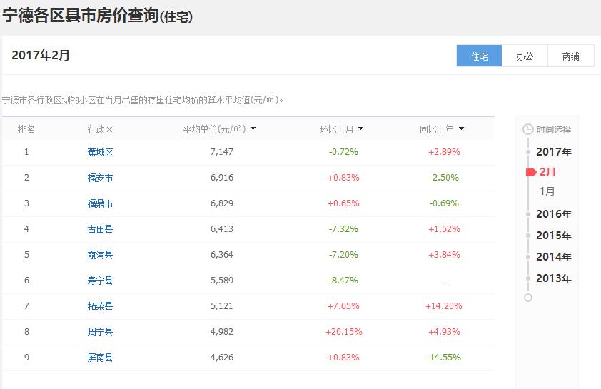This screenshot has height=389, width=601.
Task: Click the clock icon beside 时间选择
Action: [527, 129]
